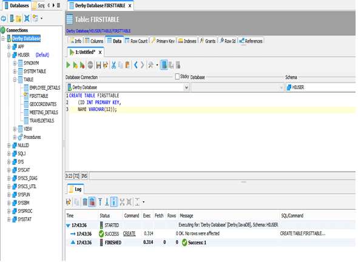Screen dimensions: 358x265
Task: Select the MEETING_DETAILS table in tree
Action: [44, 113]
